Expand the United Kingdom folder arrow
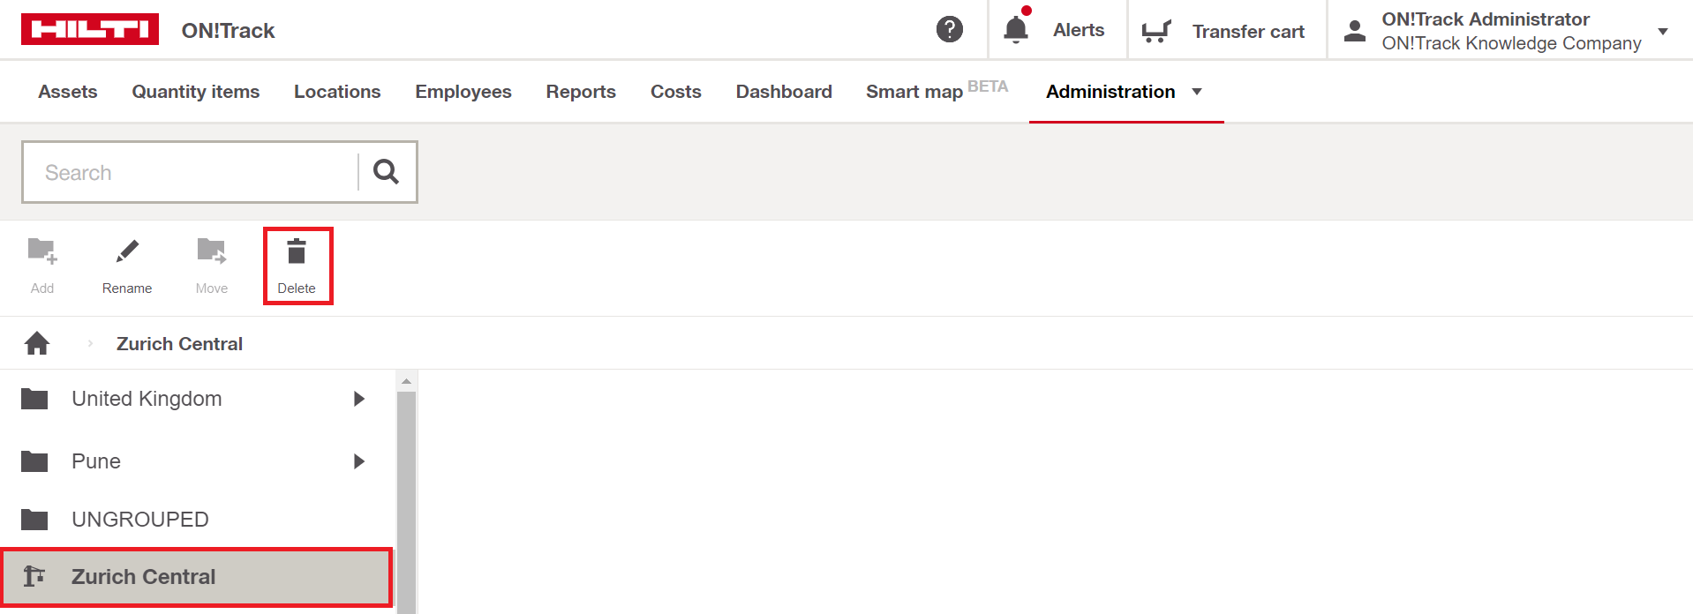Screen dimensions: 1693x614 point(359,399)
